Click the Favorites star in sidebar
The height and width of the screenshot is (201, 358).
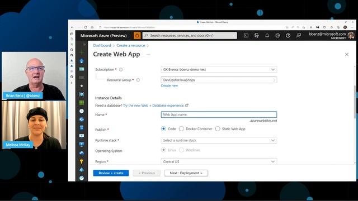coord(82,86)
